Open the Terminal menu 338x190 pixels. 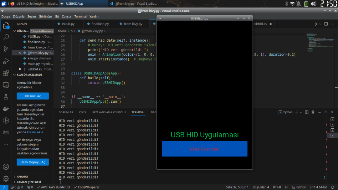click(x=80, y=16)
